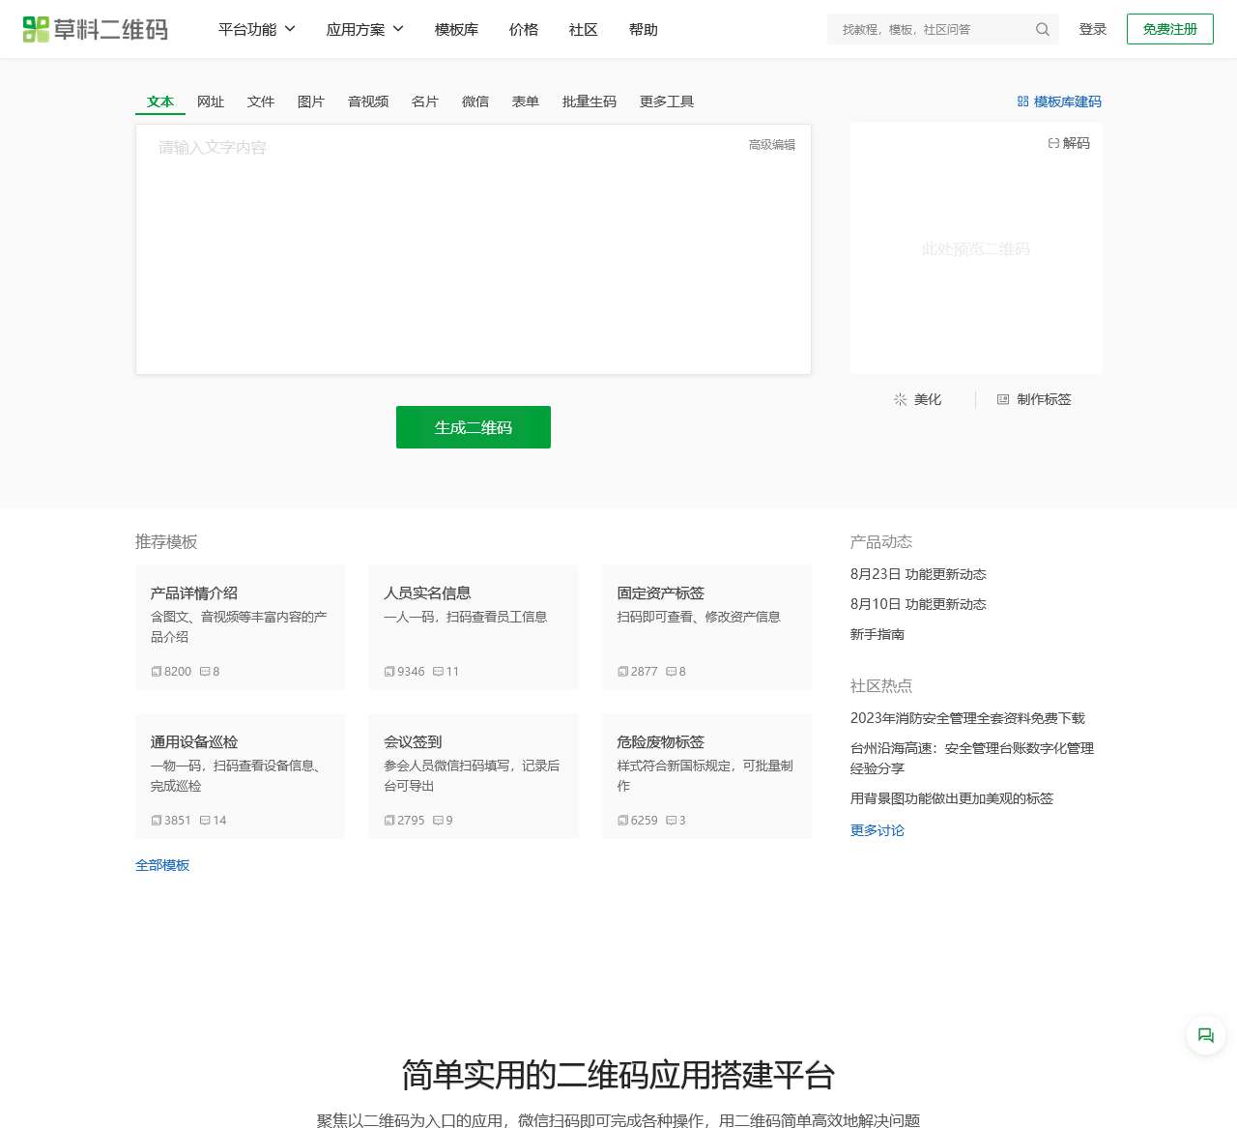Open the 全部模板 link
1237x1128 pixels.
pyautogui.click(x=162, y=865)
